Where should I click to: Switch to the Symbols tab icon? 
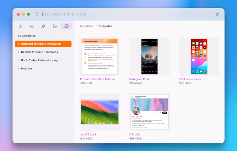(20, 26)
